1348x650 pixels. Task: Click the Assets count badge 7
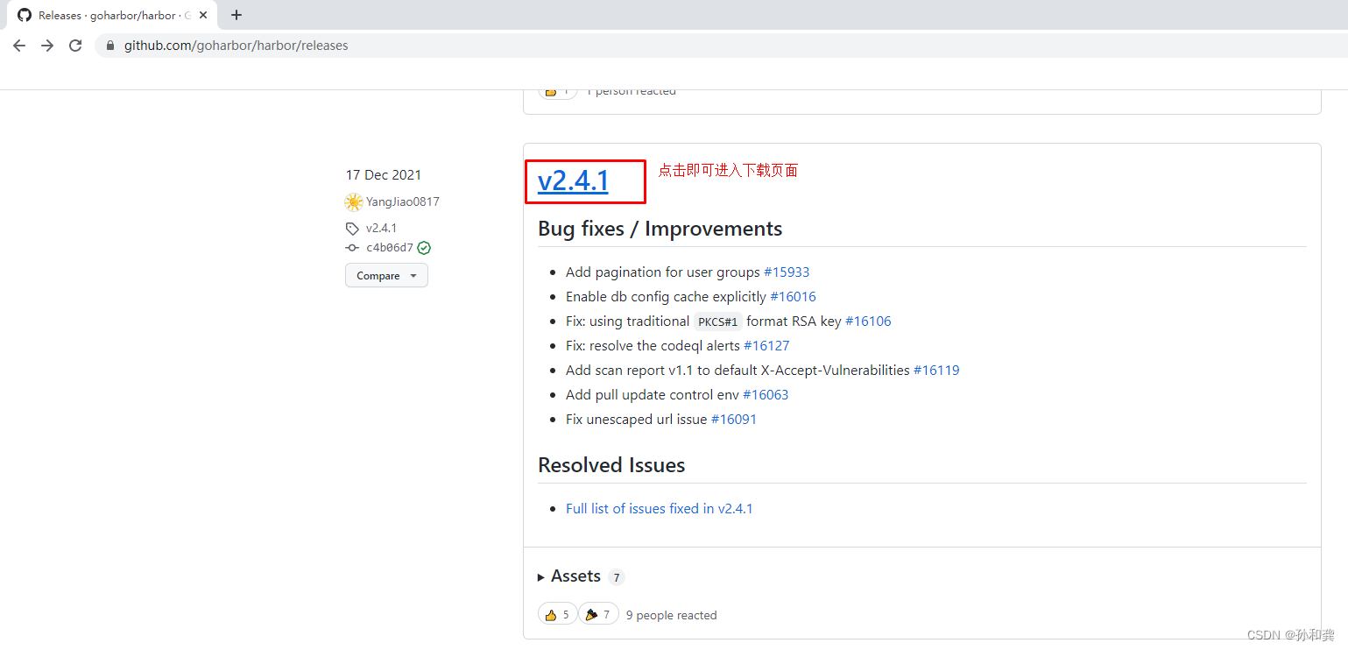click(x=617, y=577)
